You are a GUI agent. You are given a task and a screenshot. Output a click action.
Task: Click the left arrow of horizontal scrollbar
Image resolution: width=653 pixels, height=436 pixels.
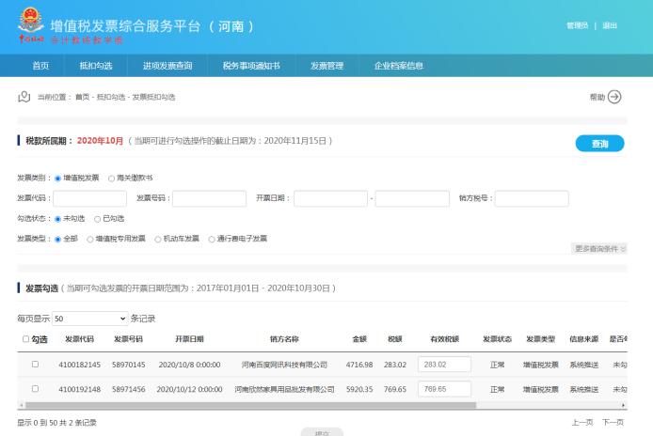pos(22,405)
